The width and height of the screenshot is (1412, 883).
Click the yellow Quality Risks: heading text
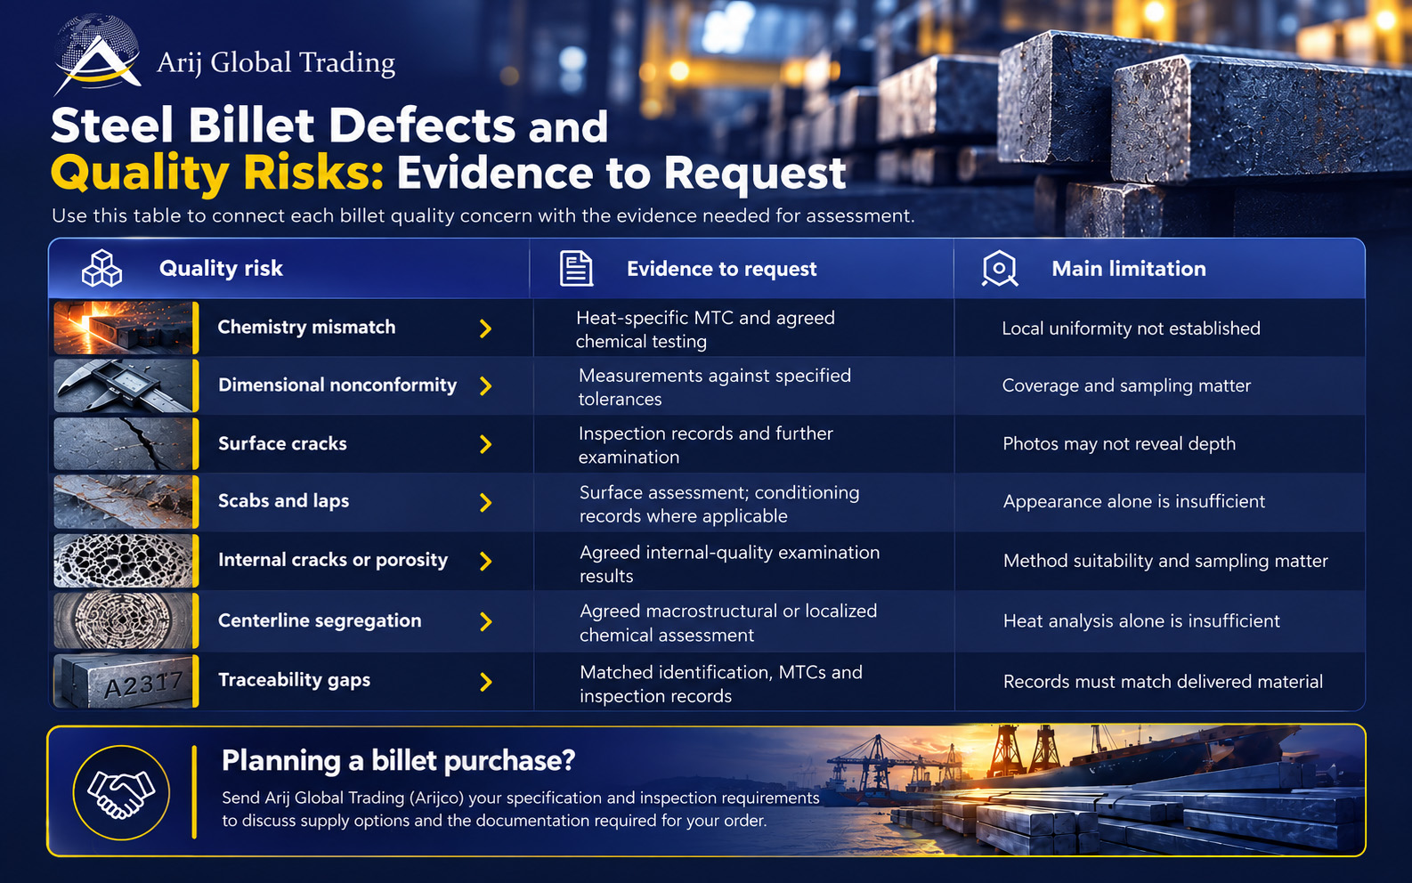coord(217,173)
